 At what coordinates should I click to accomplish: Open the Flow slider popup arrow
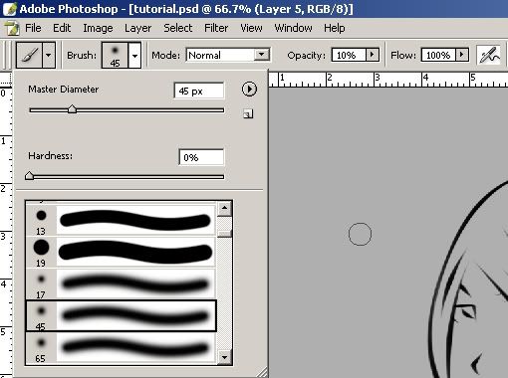pos(461,55)
